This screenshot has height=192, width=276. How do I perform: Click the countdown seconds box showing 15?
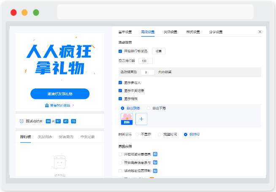[73, 121]
